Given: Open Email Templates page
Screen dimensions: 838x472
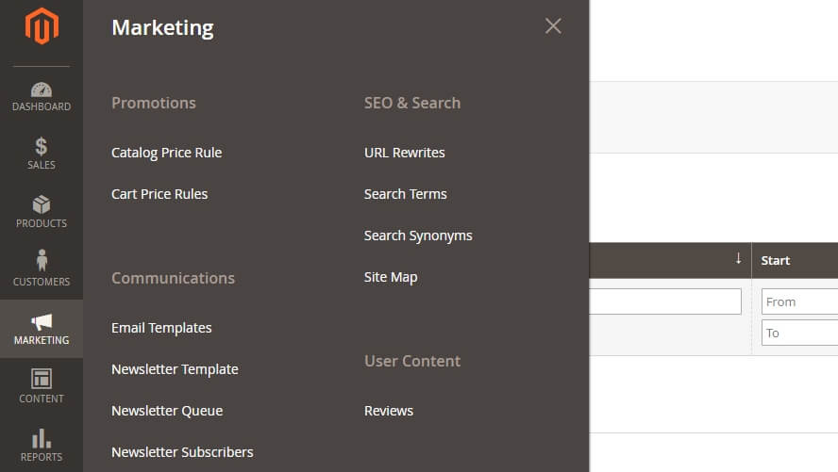Looking at the screenshot, I should (x=161, y=328).
